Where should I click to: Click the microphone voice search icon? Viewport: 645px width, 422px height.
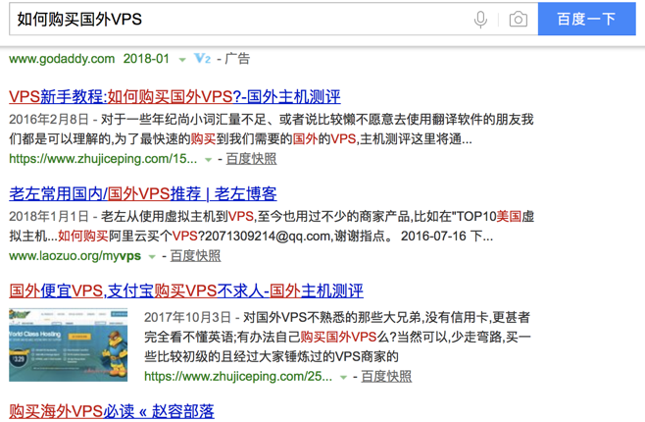(480, 19)
